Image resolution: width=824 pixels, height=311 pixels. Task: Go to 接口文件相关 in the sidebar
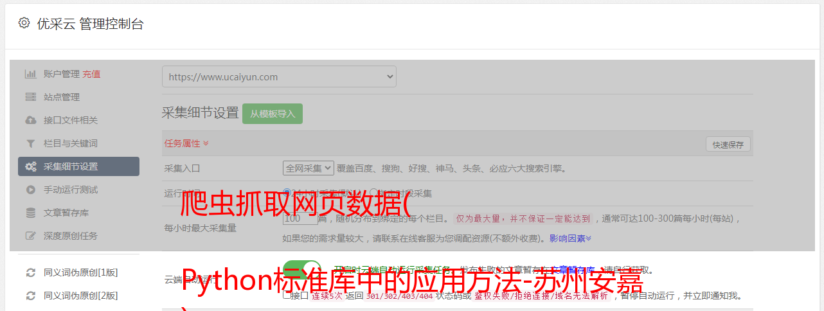coord(71,120)
